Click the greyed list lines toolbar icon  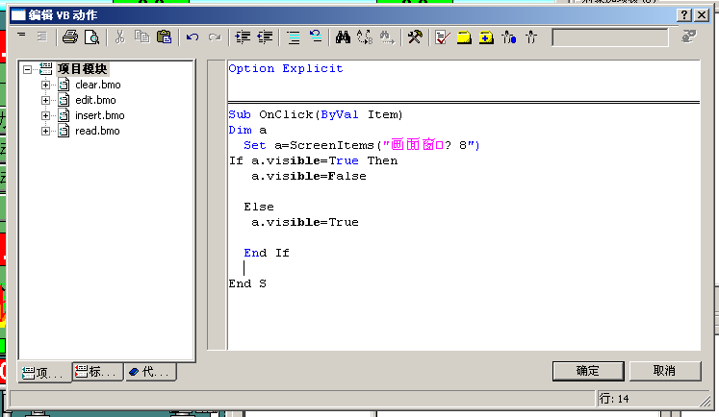42,37
